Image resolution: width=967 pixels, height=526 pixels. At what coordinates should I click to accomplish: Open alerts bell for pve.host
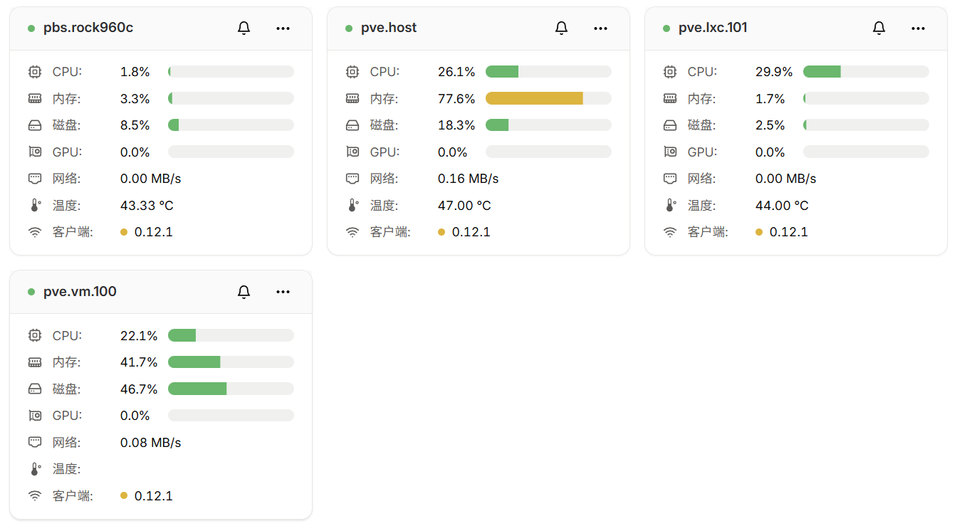pos(561,28)
